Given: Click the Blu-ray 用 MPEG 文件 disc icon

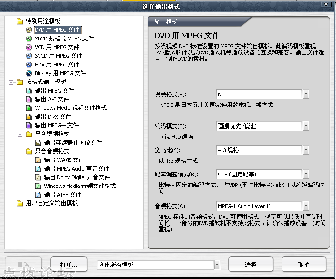Looking at the screenshot, I should (29, 73).
